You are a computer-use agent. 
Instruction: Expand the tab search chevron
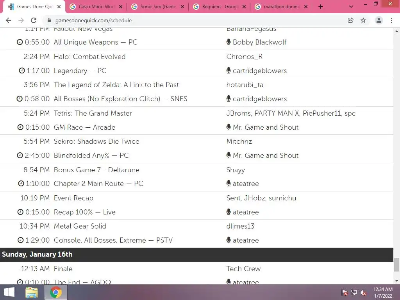[x=351, y=7]
